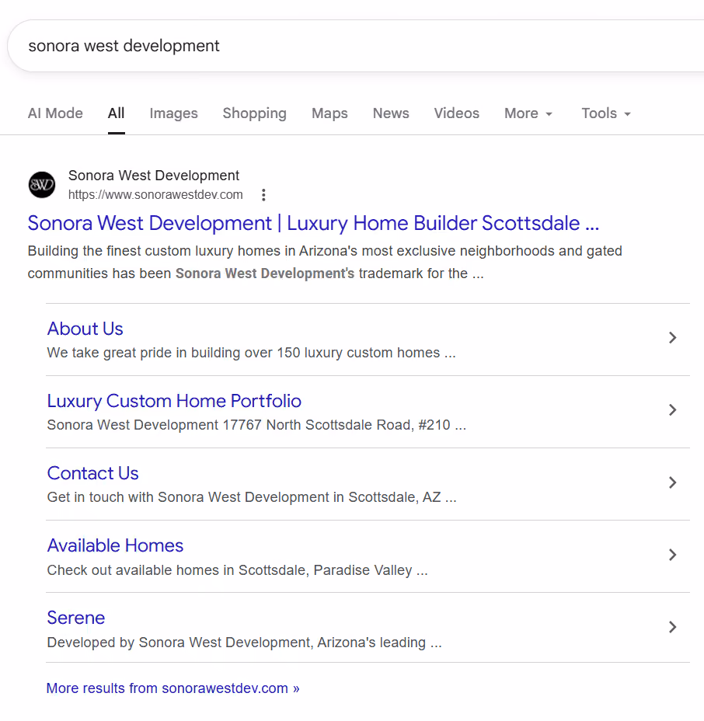Open the Serene sitelink

point(76,618)
